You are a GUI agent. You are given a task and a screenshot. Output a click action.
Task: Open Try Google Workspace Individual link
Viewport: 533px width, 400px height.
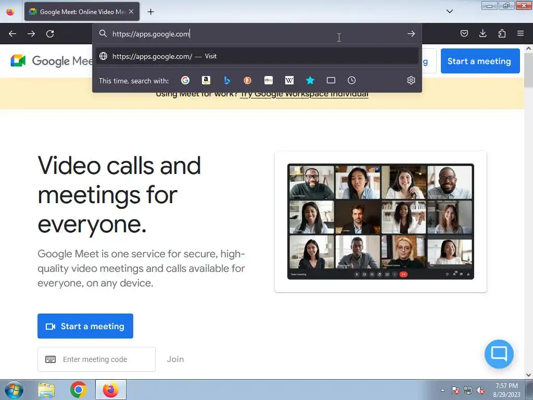click(x=304, y=94)
